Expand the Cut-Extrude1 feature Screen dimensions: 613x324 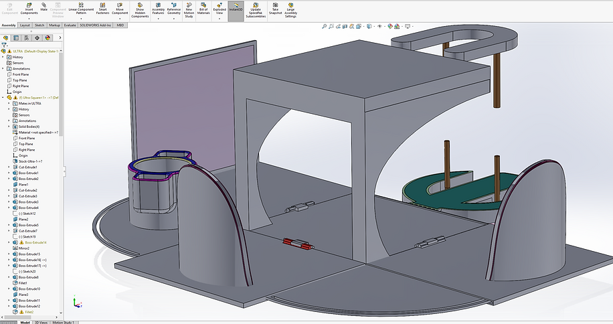9,167
